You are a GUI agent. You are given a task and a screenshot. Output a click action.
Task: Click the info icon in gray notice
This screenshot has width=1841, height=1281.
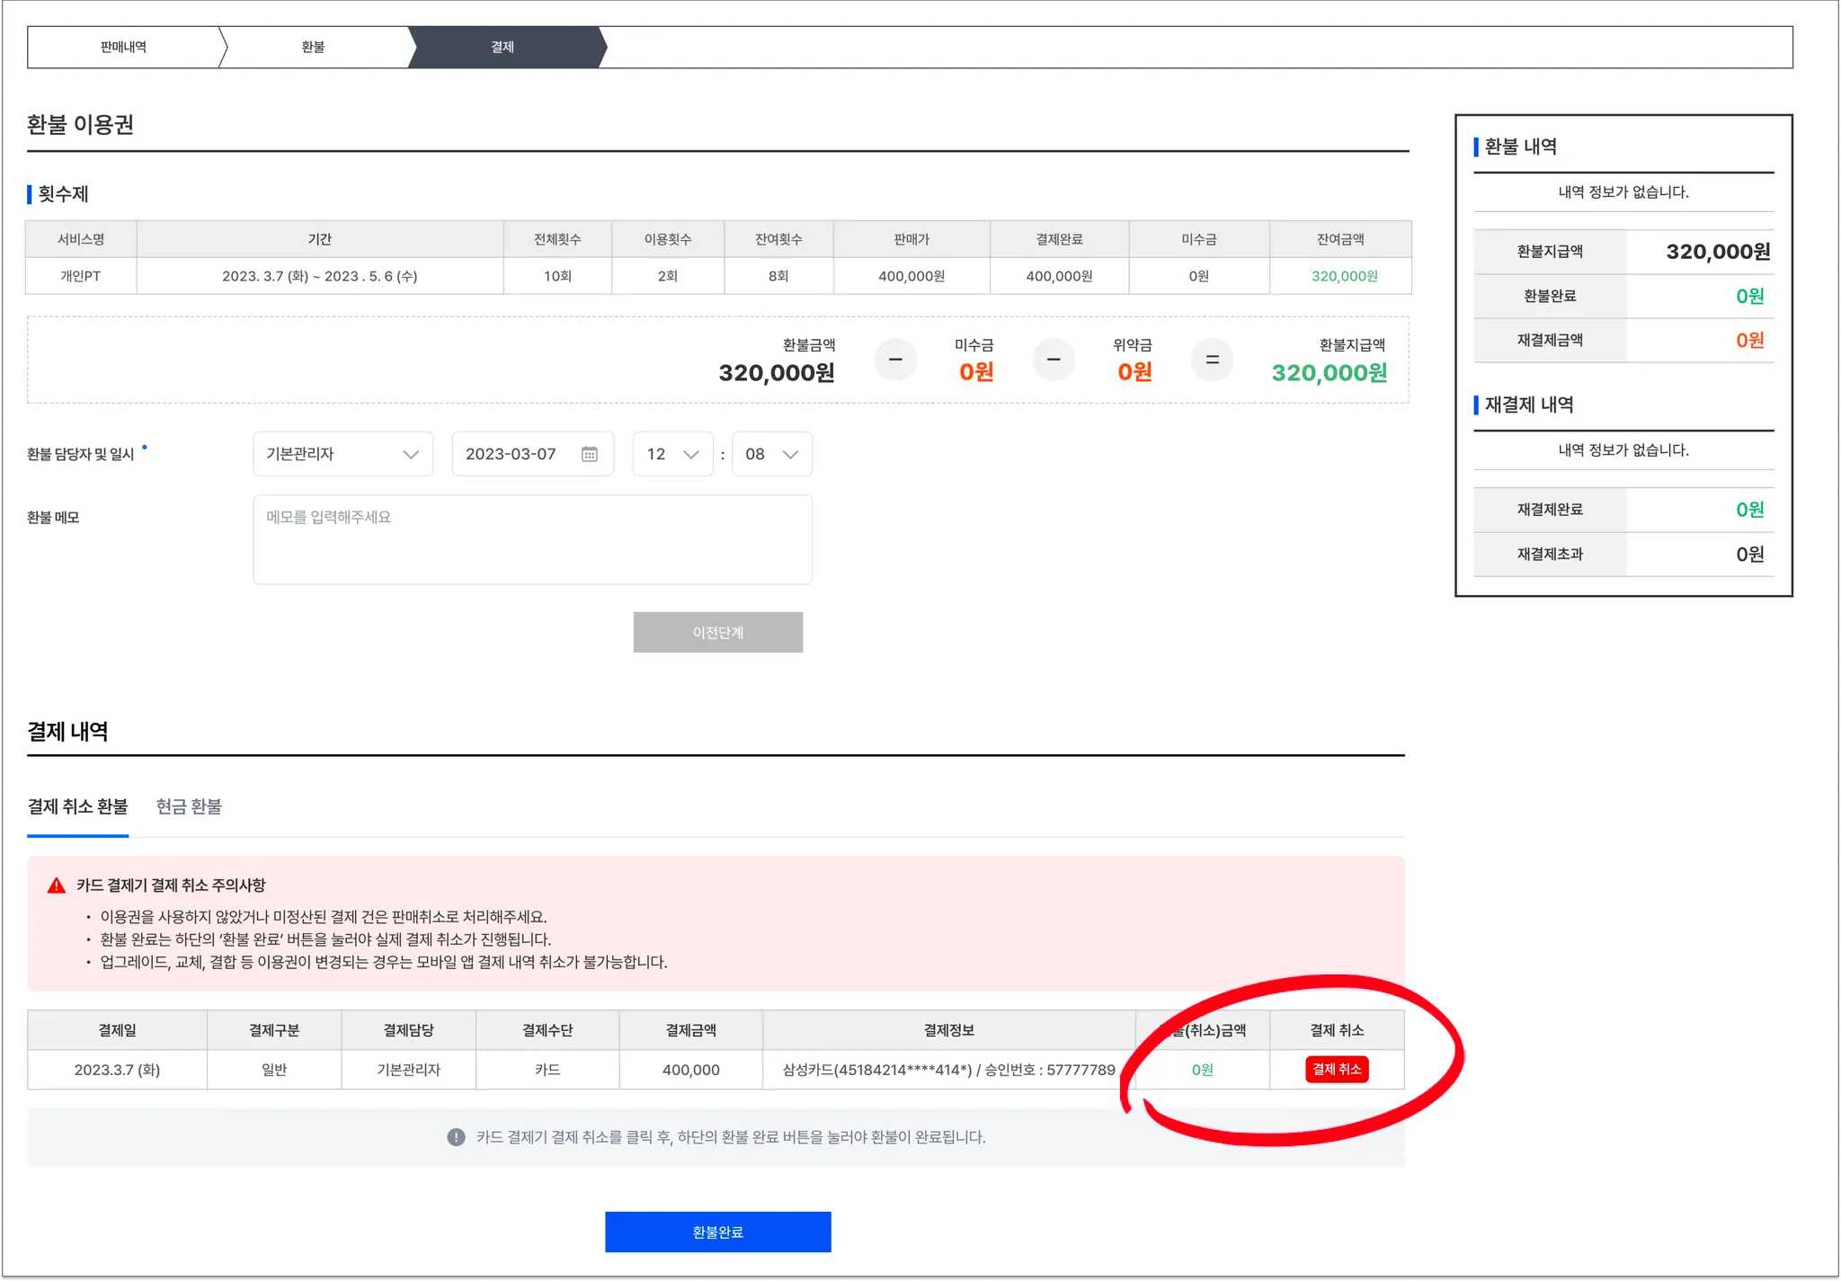[456, 1137]
